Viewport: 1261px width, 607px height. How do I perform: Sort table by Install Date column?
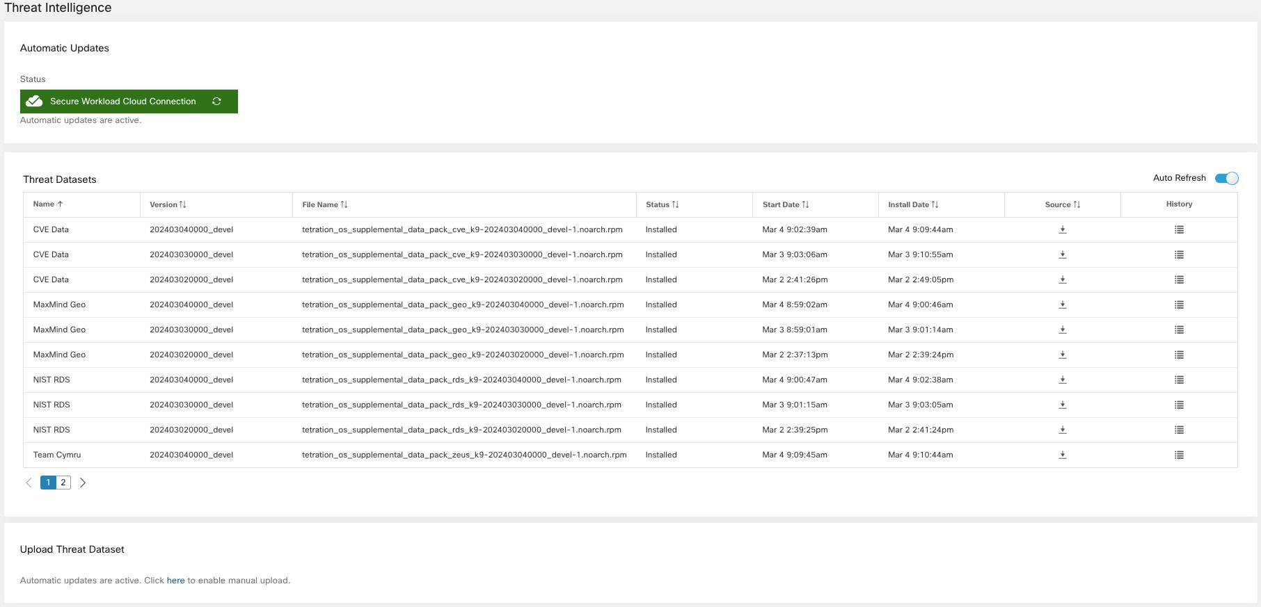pos(913,204)
